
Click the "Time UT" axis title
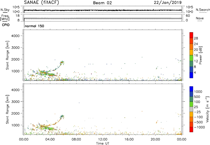(x=103, y=143)
